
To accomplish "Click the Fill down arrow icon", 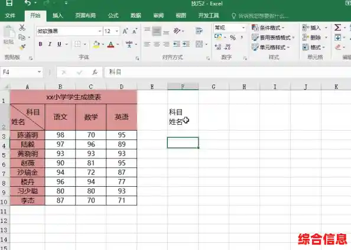I will [337, 37].
